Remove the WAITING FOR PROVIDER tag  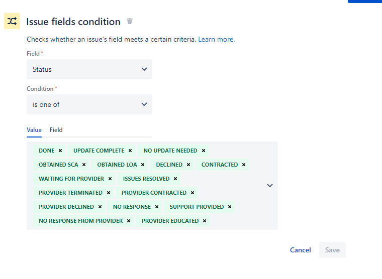[x=110, y=179]
